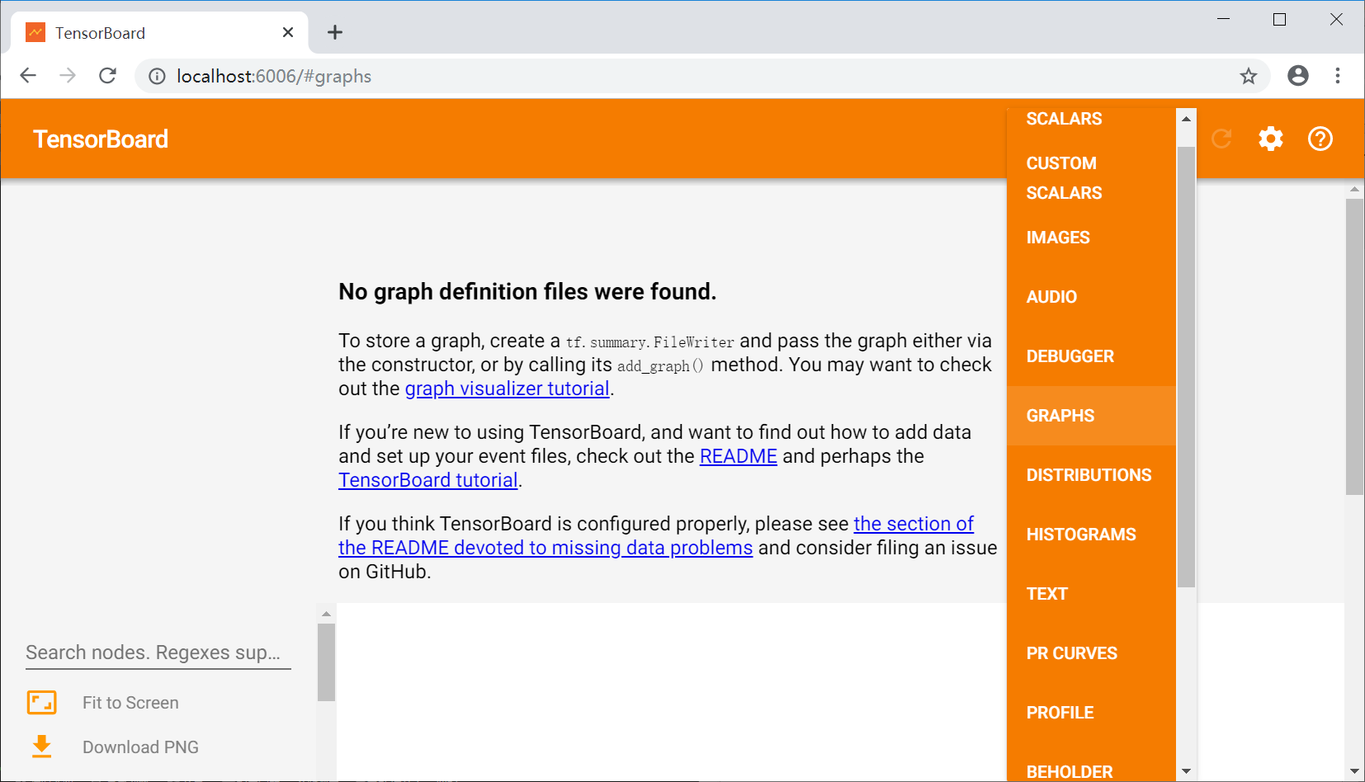Screen dimensions: 1365x782
Task: Focus the Search nodes input field
Action: [158, 652]
